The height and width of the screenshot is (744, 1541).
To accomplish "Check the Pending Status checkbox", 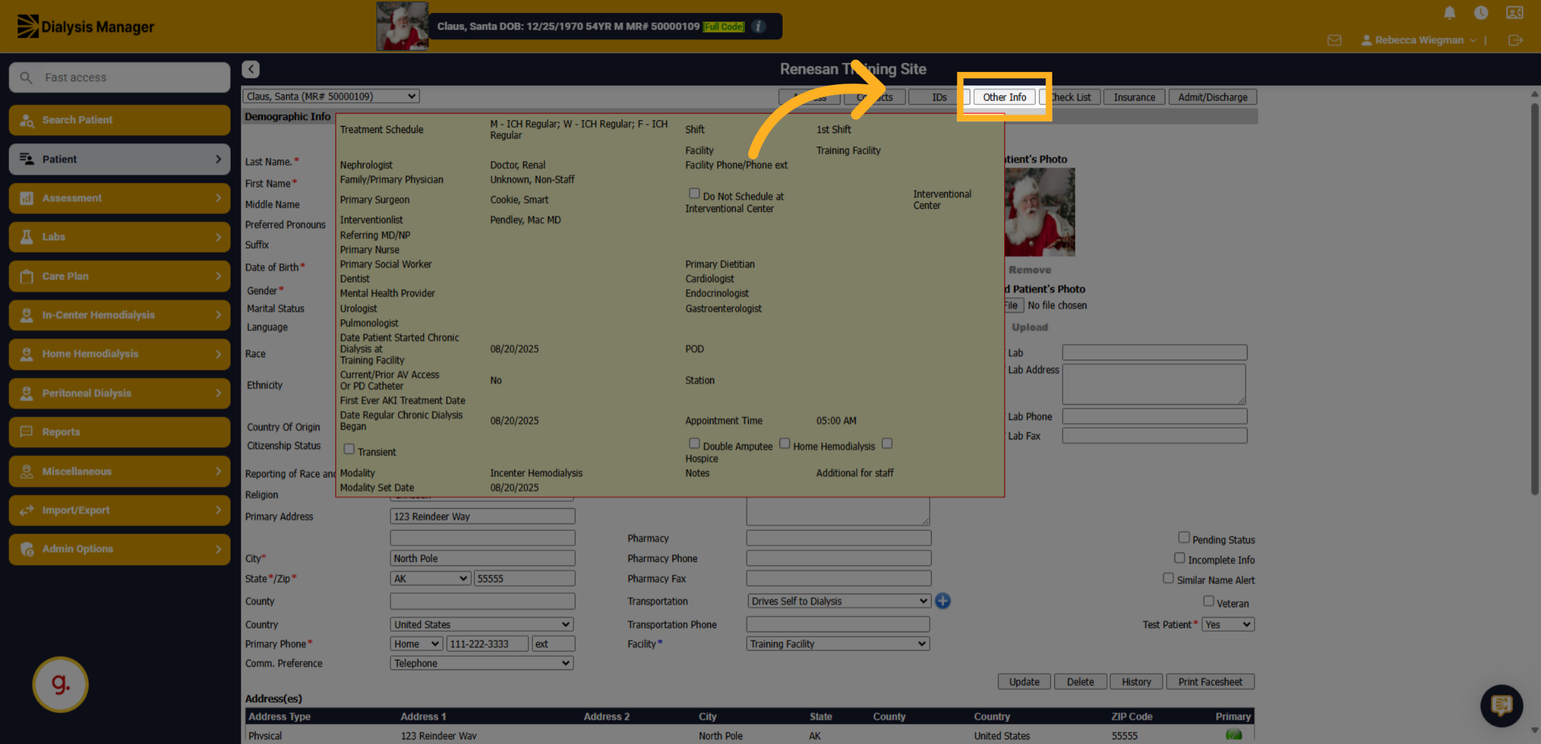I will (x=1184, y=537).
